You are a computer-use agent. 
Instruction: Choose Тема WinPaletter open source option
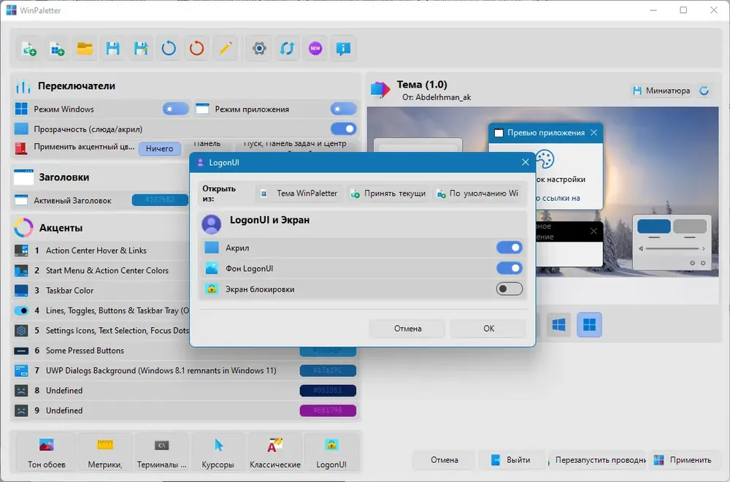coord(299,194)
